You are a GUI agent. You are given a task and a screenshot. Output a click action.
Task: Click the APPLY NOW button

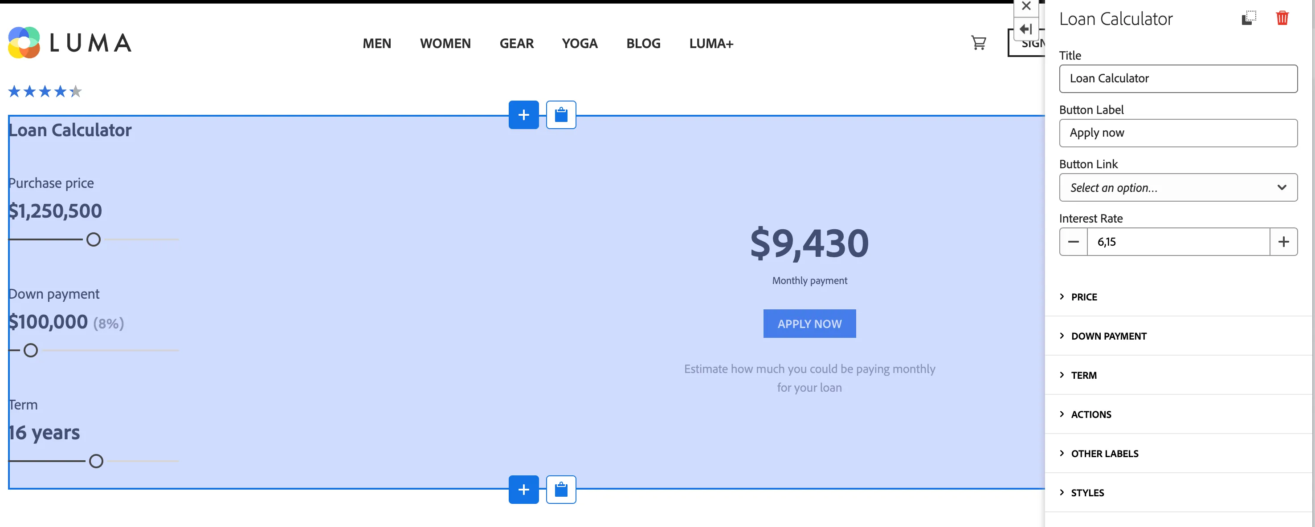pyautogui.click(x=809, y=324)
